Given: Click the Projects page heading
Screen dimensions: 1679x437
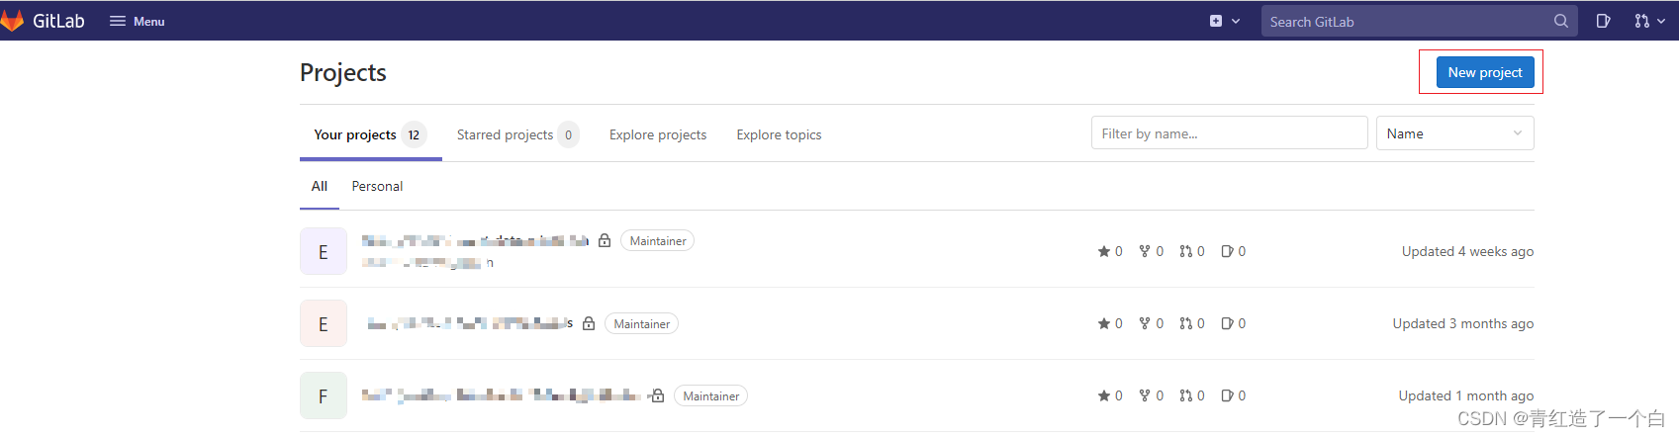Looking at the screenshot, I should tap(343, 72).
